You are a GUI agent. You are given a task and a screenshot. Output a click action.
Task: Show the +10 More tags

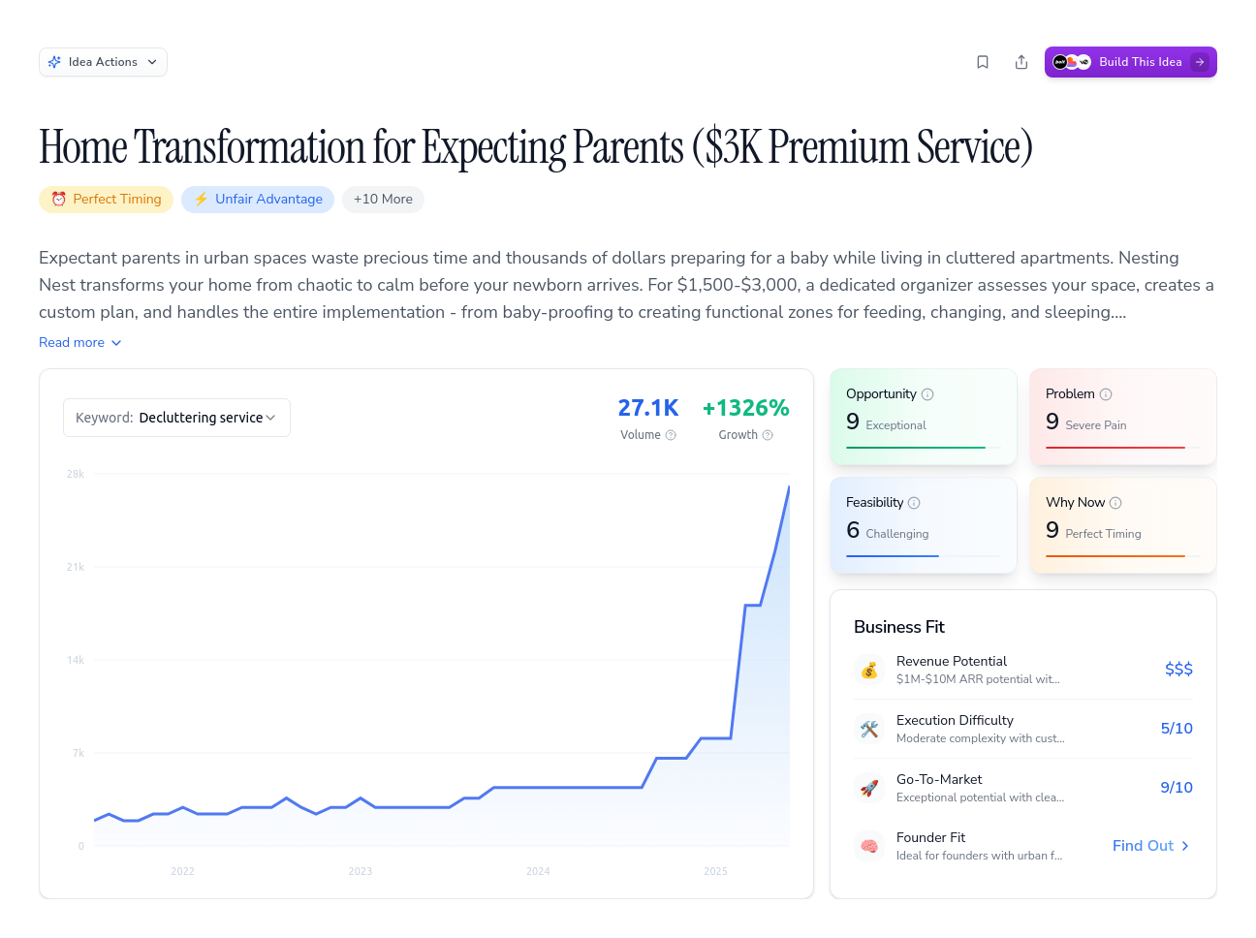point(383,200)
